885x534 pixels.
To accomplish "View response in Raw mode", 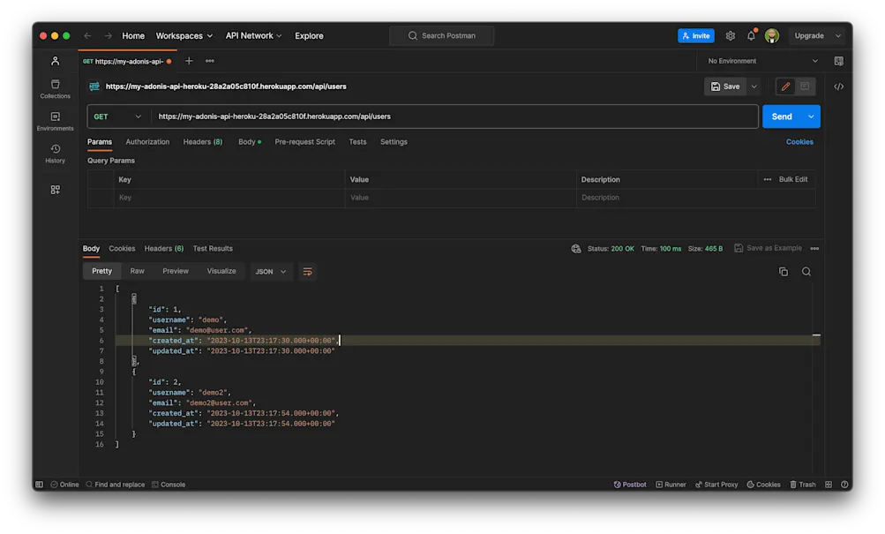I will tap(137, 271).
